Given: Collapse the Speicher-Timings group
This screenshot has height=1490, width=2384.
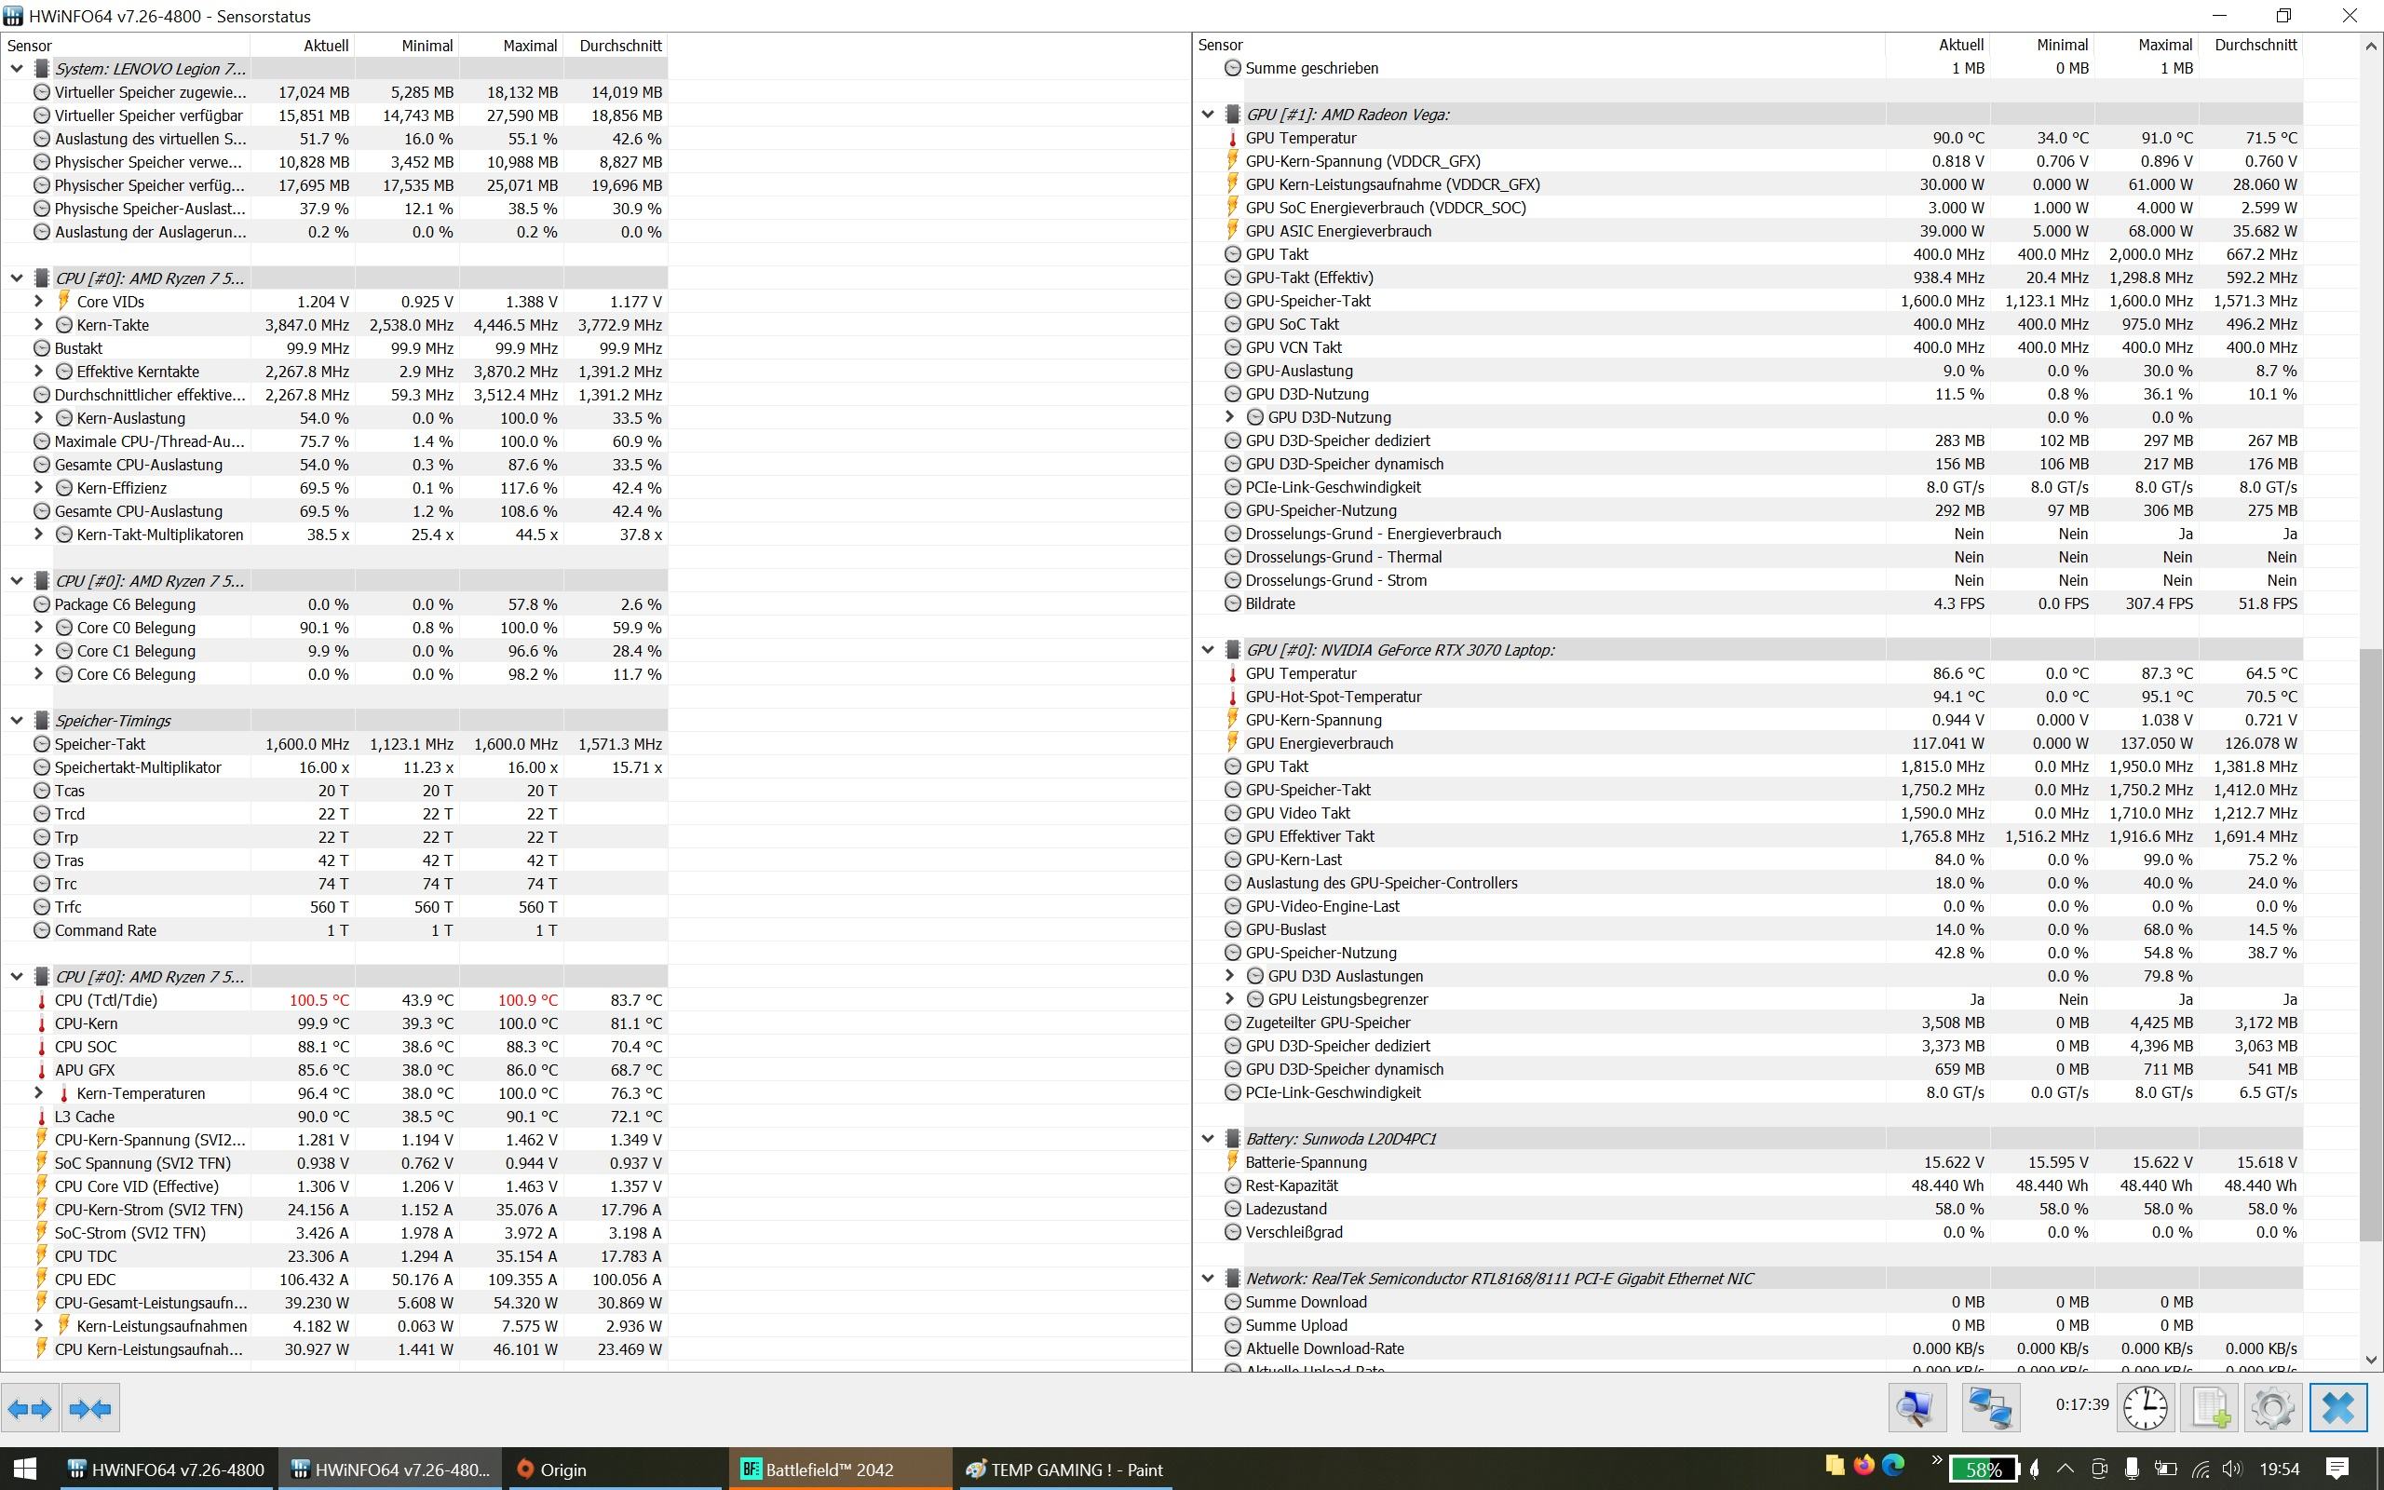Looking at the screenshot, I should pos(17,721).
